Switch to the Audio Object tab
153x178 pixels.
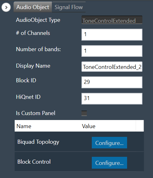click(x=33, y=7)
